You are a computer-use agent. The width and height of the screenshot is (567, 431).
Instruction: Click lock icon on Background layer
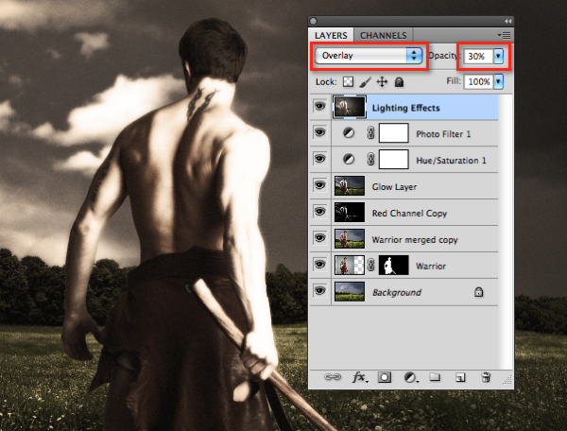coord(478,292)
